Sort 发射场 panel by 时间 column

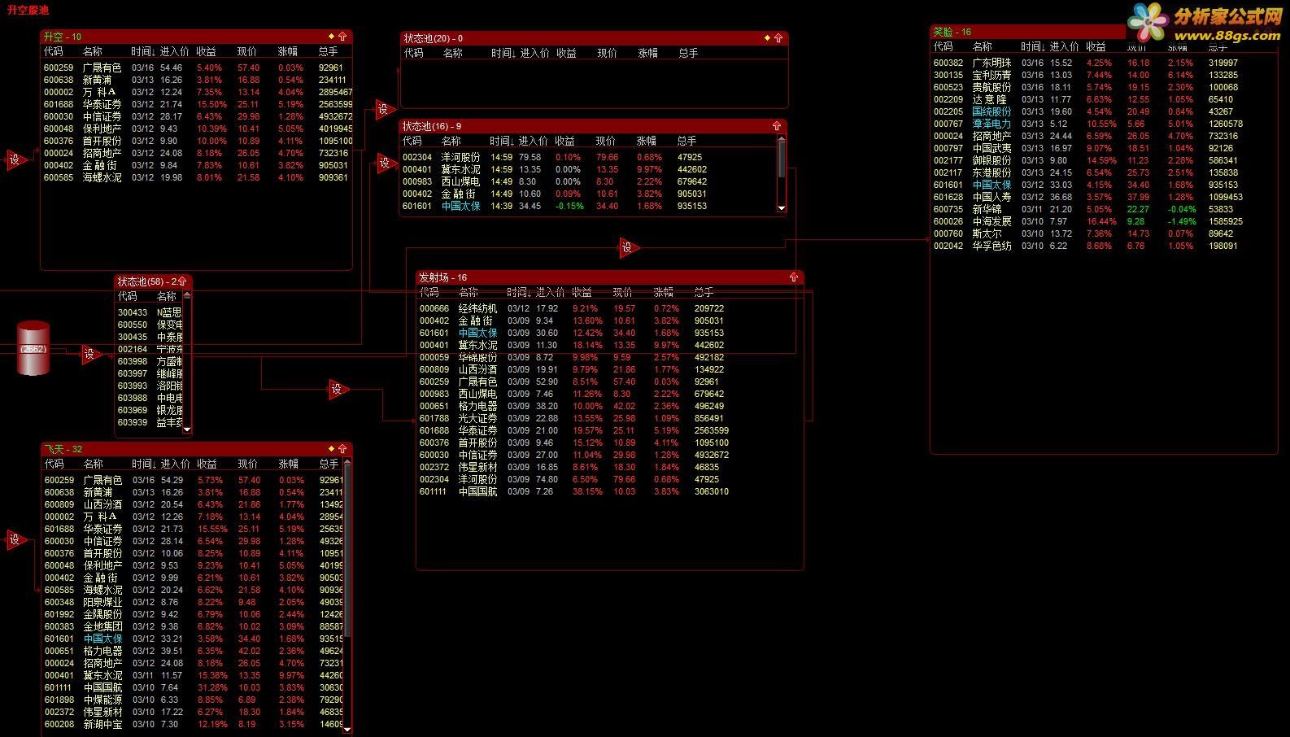point(518,292)
